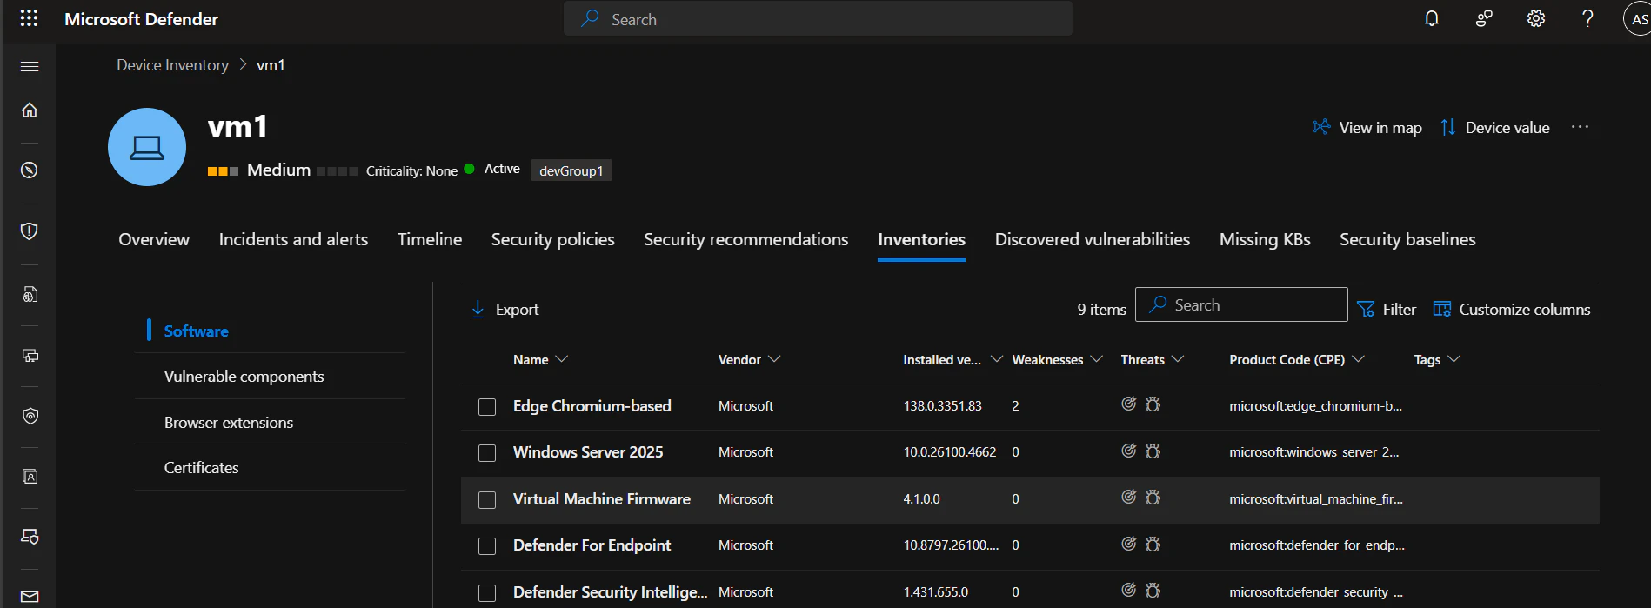Open the app launcher waffle icon
The width and height of the screenshot is (1651, 608).
29,18
